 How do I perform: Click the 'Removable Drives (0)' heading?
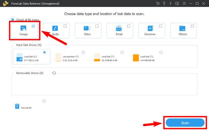coord(30,73)
